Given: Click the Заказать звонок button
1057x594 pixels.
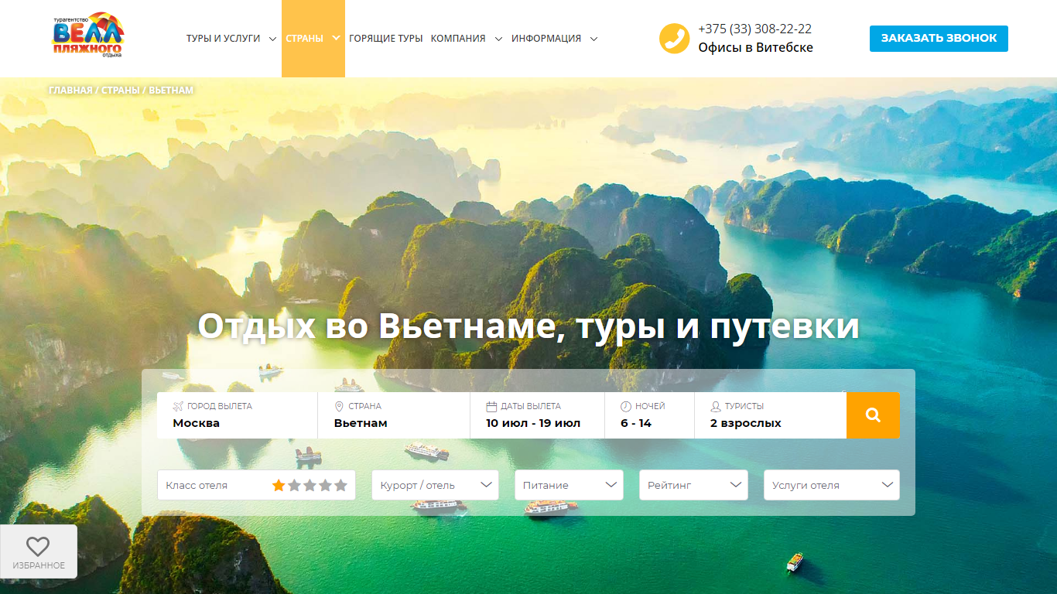Looking at the screenshot, I should tap(939, 38).
